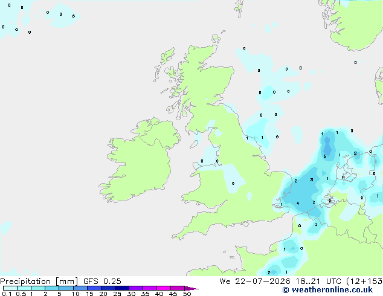Click the over-50 arrow end of legend
The image size is (383, 296).
(191, 288)
